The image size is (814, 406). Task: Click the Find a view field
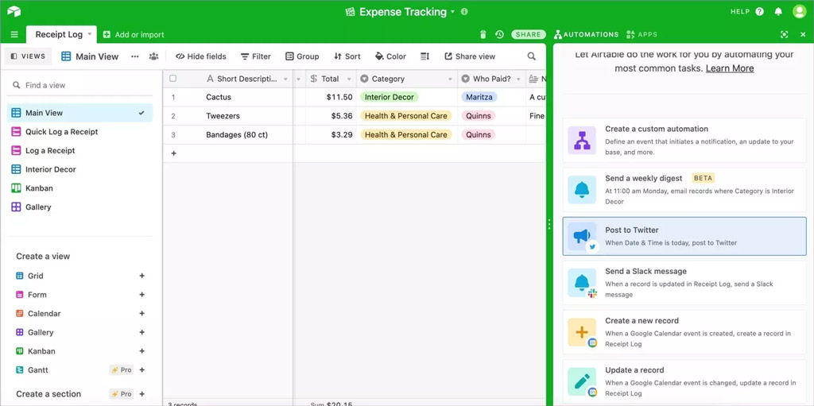click(79, 85)
